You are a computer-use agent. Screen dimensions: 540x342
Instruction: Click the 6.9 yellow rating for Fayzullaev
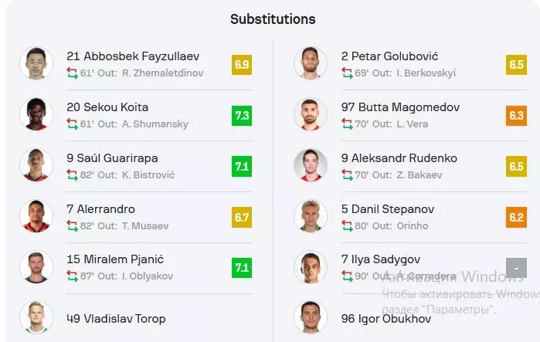(242, 65)
